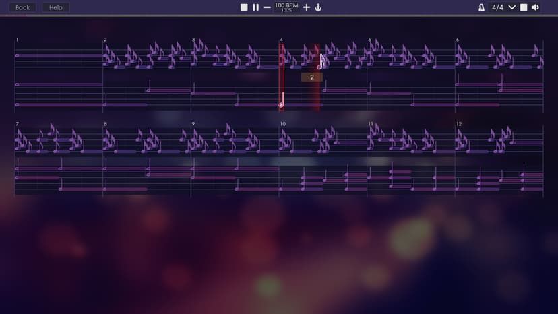Mute audio with the speaker icon
This screenshot has height=314, width=558.
point(535,7)
